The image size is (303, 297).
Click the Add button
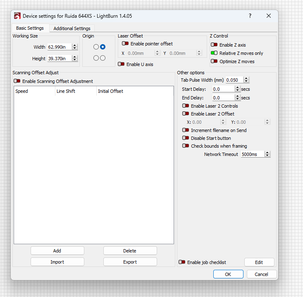[x=57, y=251]
